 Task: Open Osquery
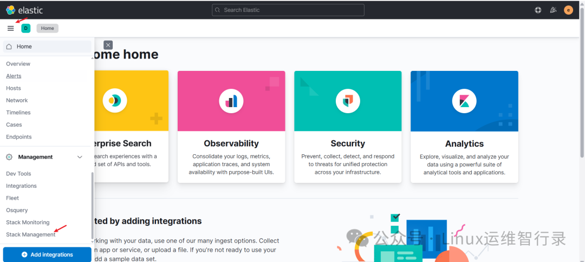[x=17, y=210]
